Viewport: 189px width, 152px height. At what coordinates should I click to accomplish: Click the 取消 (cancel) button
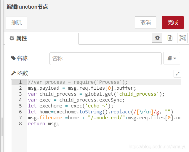tap(145, 23)
